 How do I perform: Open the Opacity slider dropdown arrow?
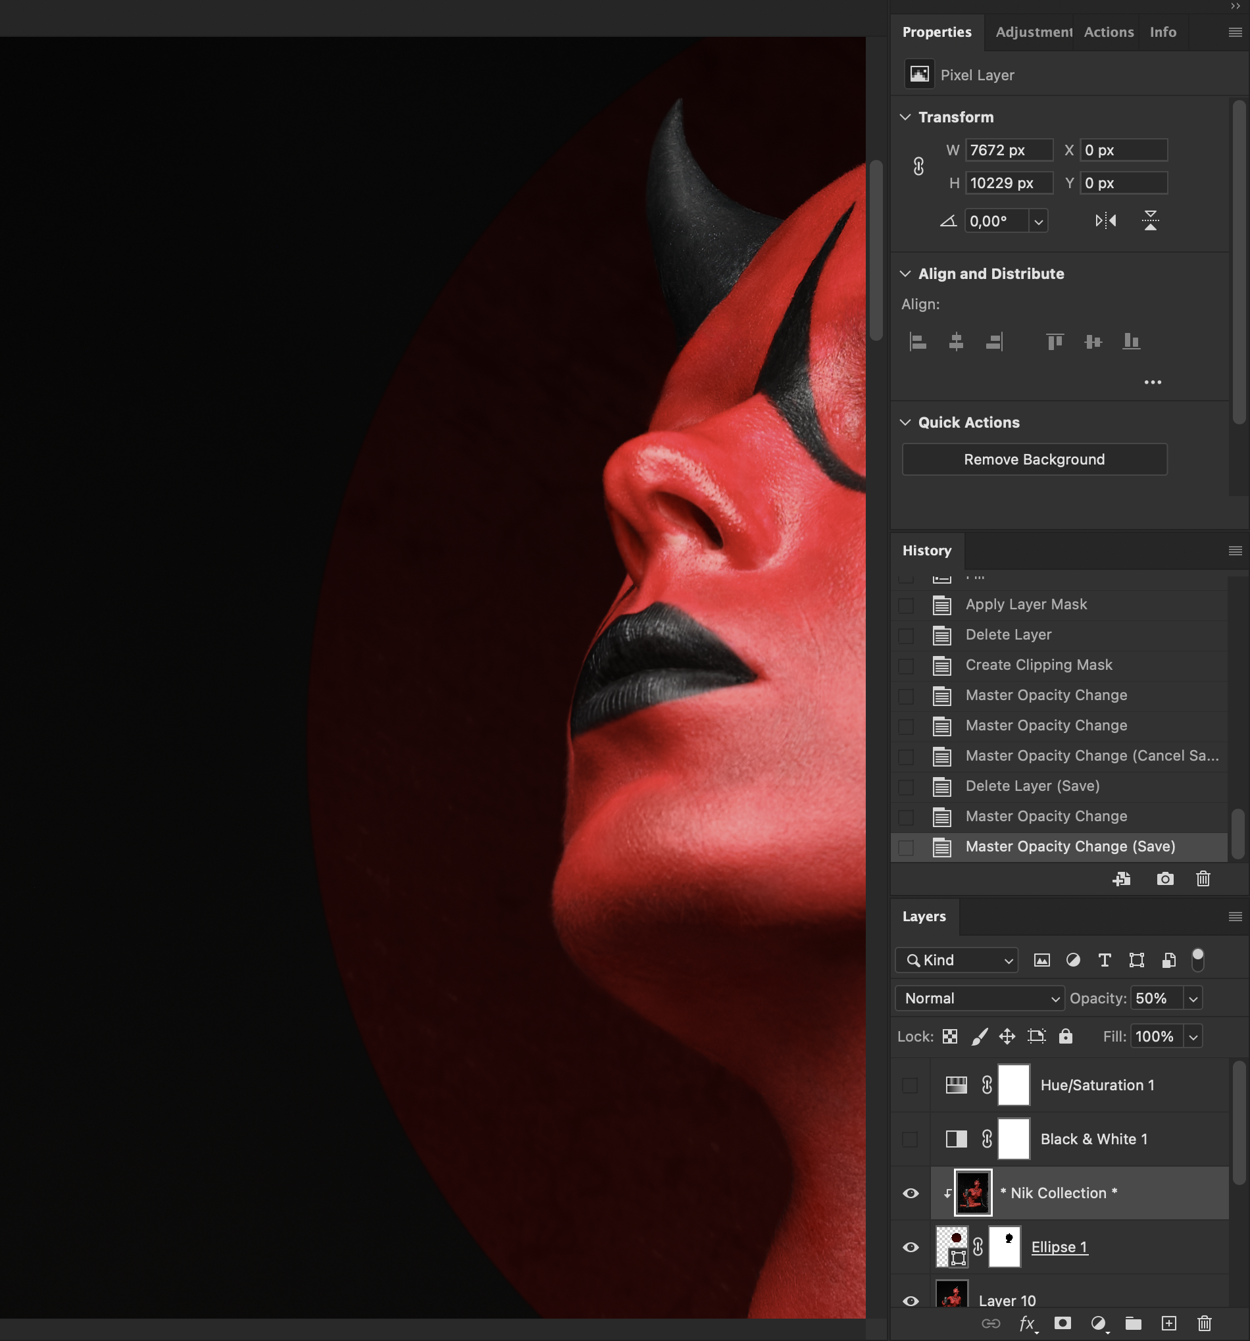tap(1193, 998)
